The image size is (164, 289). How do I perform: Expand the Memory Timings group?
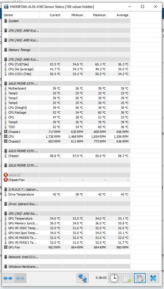tap(67, 50)
